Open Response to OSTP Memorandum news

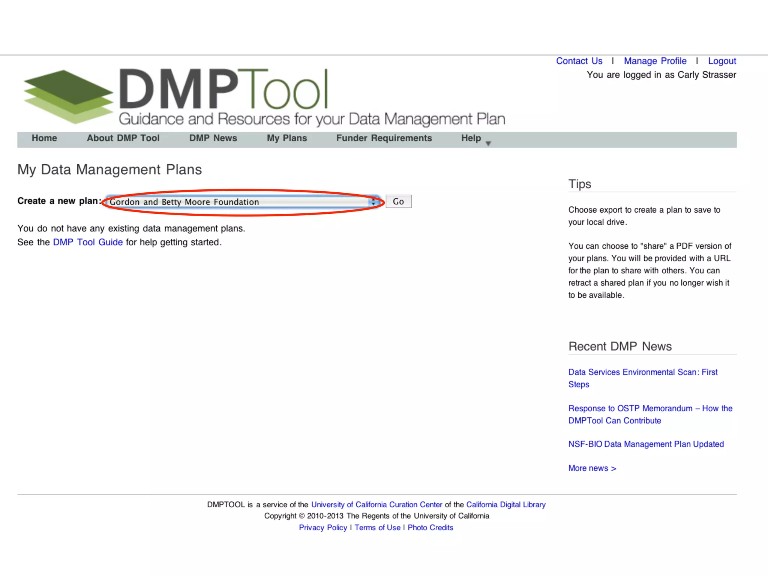point(650,408)
